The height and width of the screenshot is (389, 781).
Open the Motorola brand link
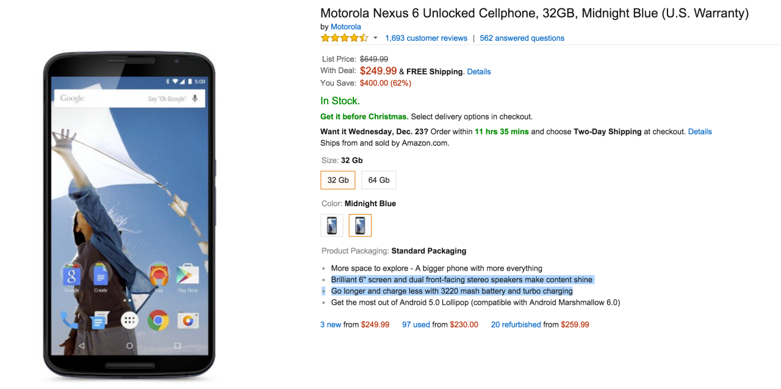coord(346,27)
